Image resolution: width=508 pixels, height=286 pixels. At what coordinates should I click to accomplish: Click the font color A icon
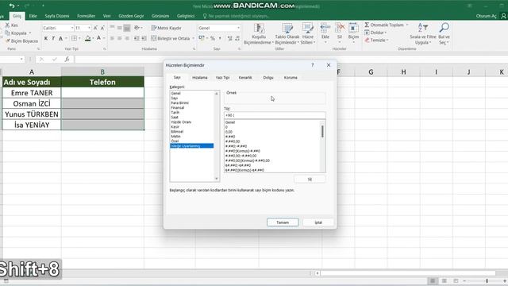coord(98,39)
